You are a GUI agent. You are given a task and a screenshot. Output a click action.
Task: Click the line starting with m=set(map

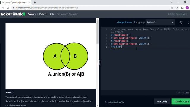click(131, 44)
